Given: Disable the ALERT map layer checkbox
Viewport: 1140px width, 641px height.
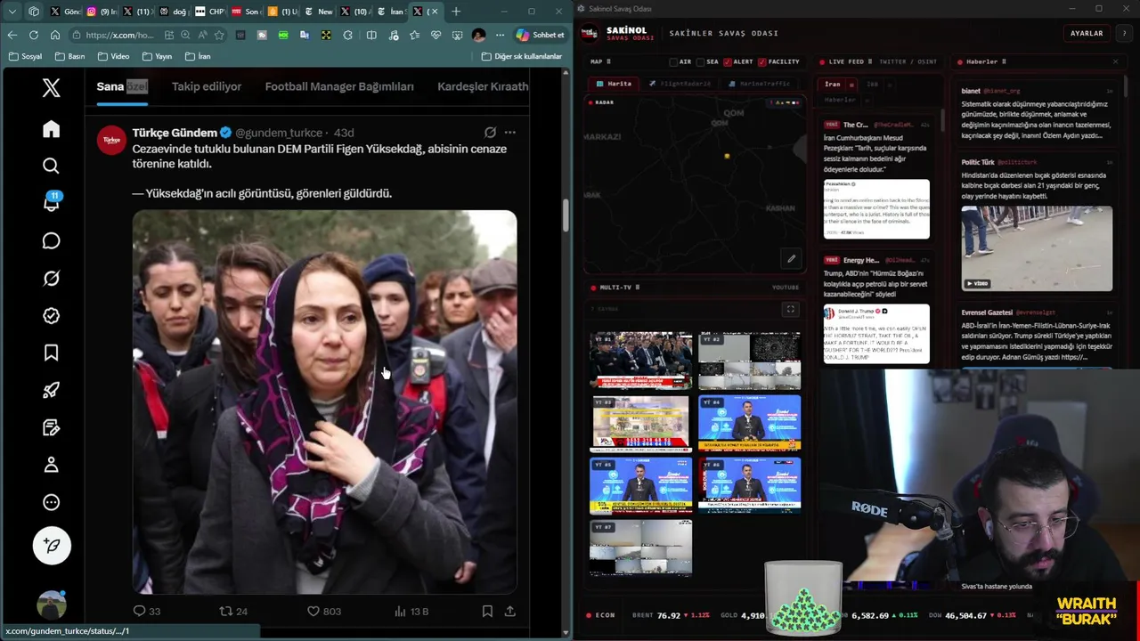Looking at the screenshot, I should (728, 61).
